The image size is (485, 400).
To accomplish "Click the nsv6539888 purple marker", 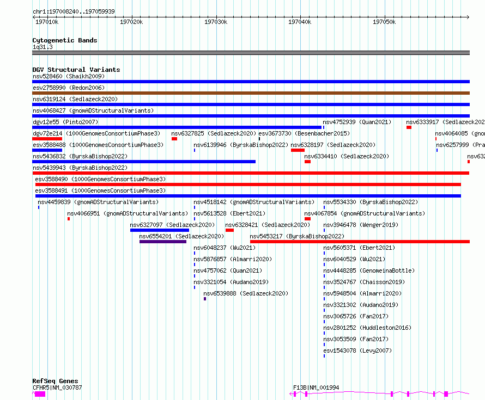I will [x=205, y=299].
